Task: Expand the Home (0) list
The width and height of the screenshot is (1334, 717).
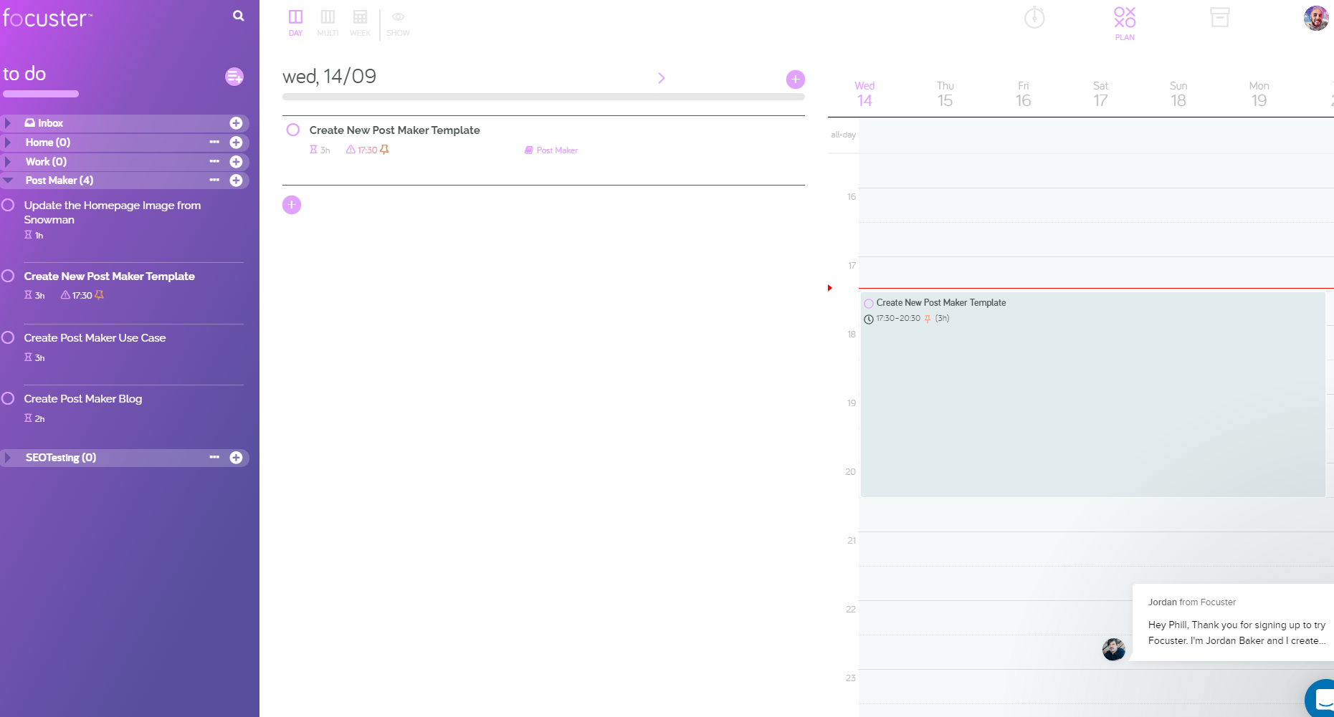Action: click(x=8, y=143)
